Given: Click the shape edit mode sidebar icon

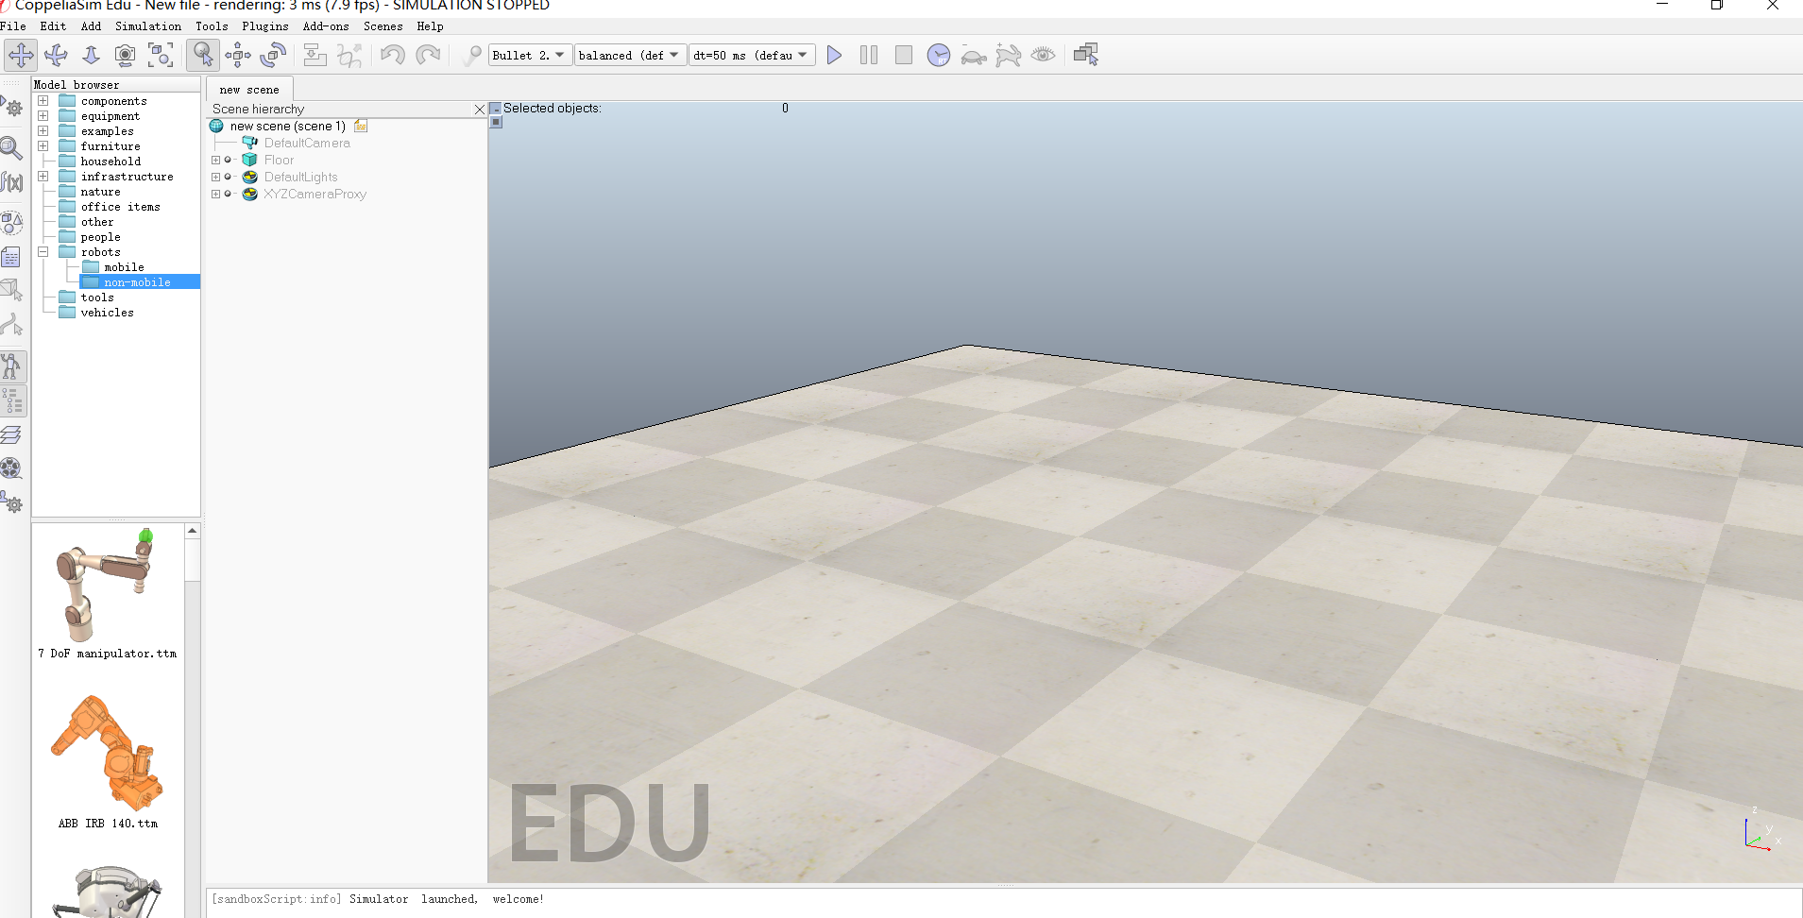Looking at the screenshot, I should coord(12,291).
